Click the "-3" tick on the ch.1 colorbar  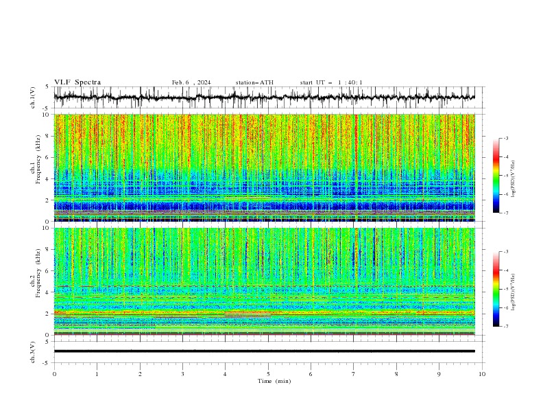point(505,138)
